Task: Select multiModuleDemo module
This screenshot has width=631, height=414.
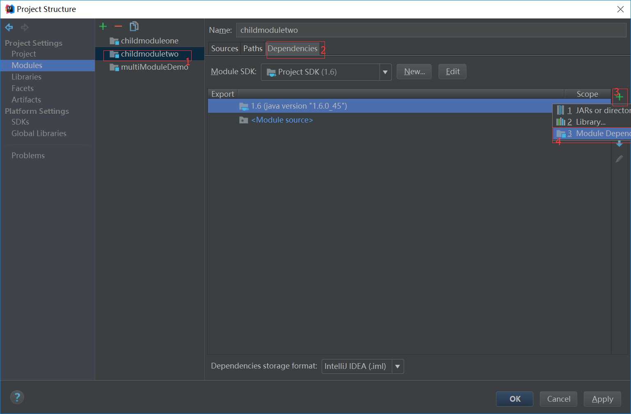Action: coord(150,67)
